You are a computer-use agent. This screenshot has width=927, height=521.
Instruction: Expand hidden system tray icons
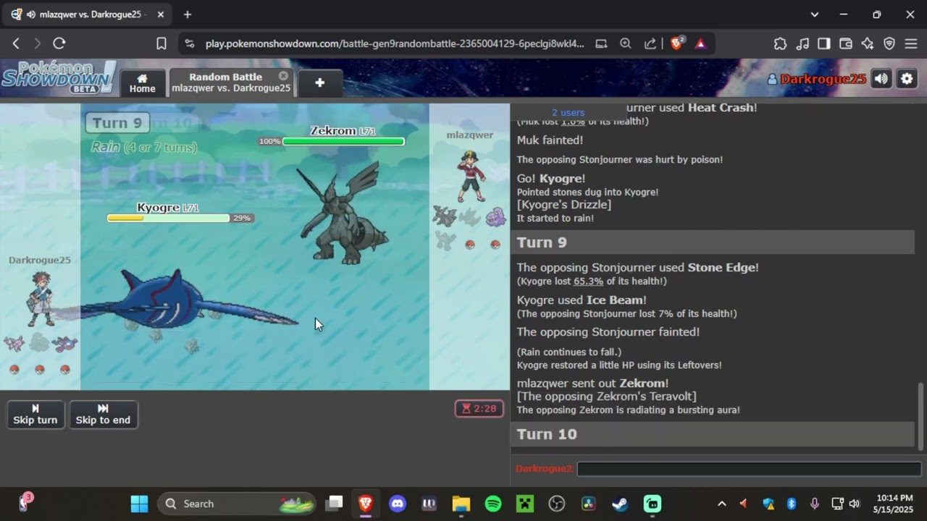[x=721, y=504]
